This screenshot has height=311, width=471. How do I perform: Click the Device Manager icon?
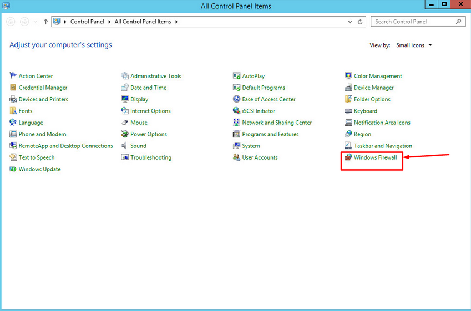point(348,88)
